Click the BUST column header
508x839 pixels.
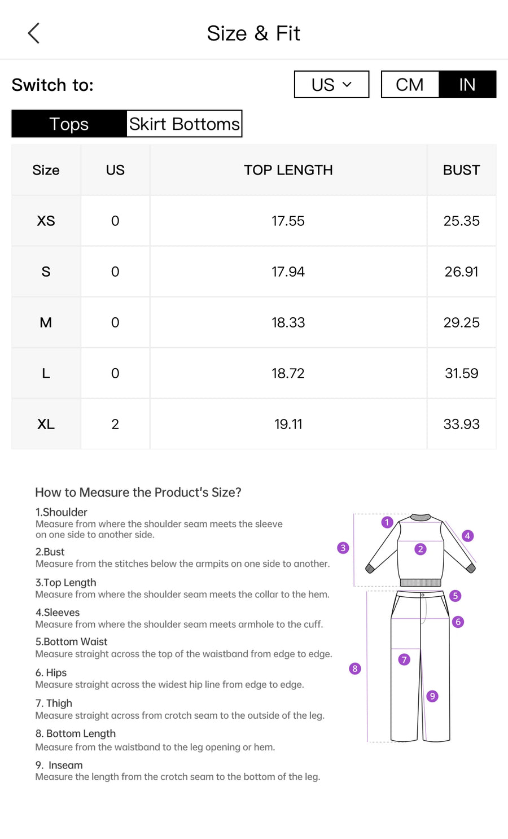point(462,170)
